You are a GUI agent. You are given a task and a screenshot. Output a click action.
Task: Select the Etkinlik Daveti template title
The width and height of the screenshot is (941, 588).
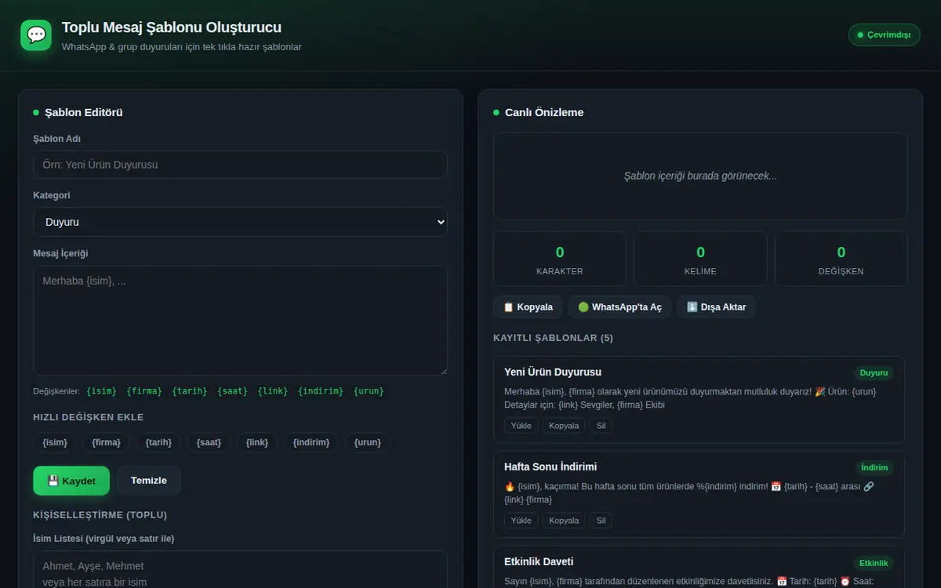(x=539, y=561)
